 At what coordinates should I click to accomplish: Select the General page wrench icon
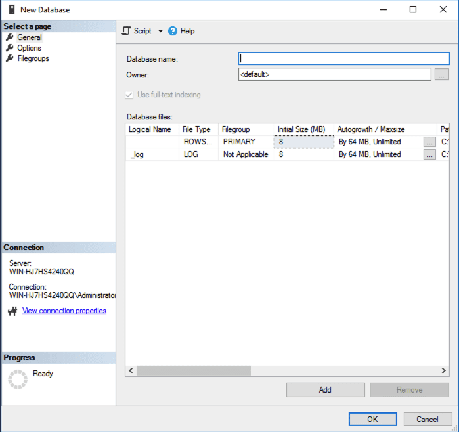pyautogui.click(x=10, y=37)
